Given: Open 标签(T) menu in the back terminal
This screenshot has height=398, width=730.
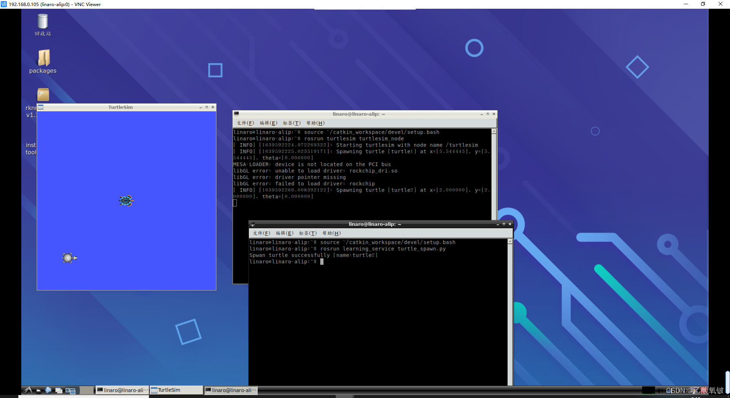Looking at the screenshot, I should [292, 123].
